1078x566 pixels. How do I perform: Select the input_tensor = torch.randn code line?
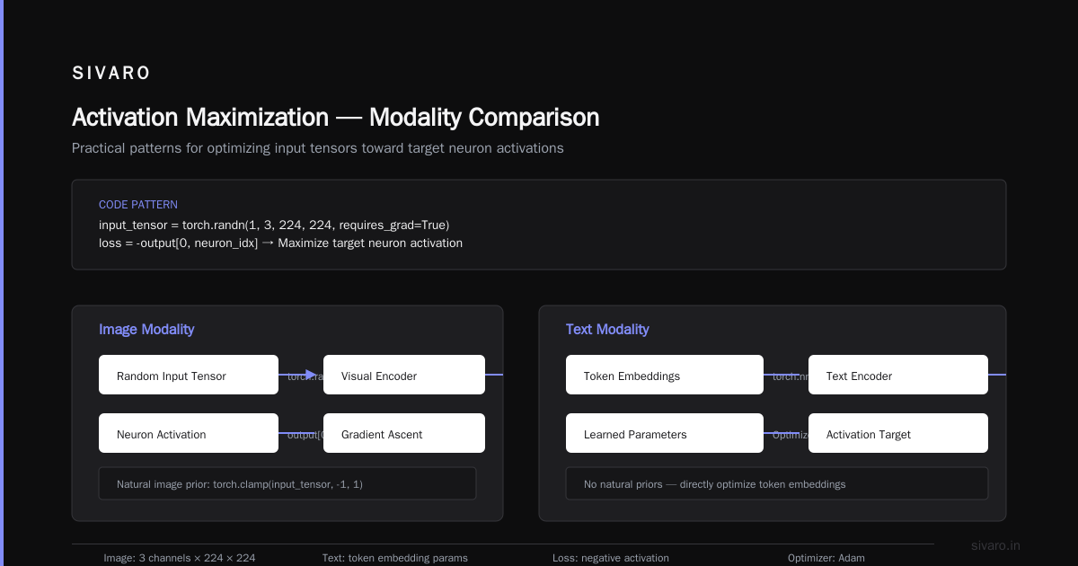[x=274, y=225]
